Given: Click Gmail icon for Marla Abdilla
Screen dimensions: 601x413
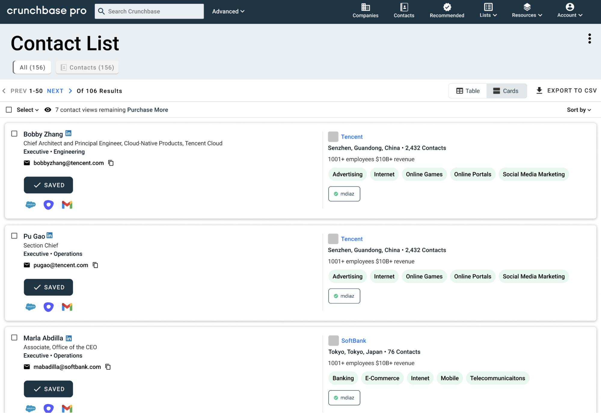Looking at the screenshot, I should coord(67,408).
